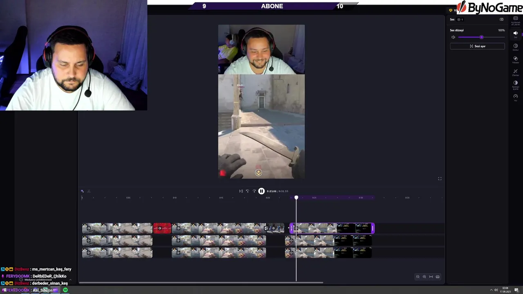Click the rewind five seconds icon
The height and width of the screenshot is (294, 523).
[247, 191]
